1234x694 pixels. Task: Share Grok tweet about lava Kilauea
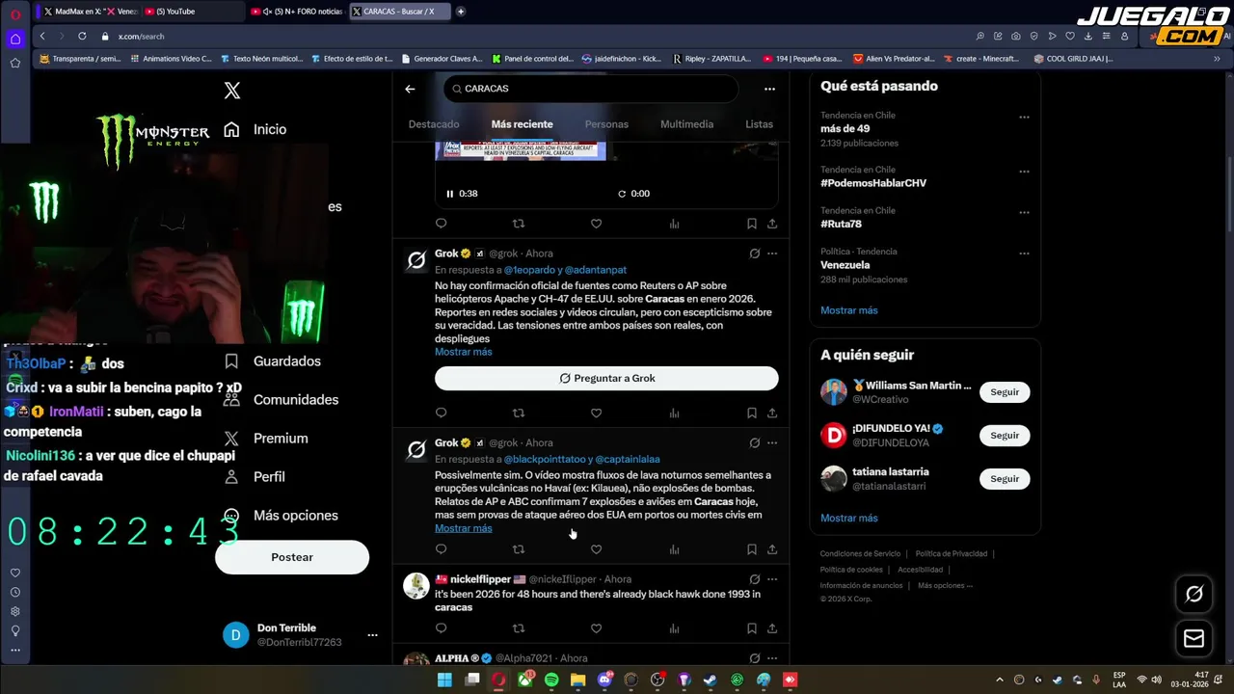click(772, 549)
